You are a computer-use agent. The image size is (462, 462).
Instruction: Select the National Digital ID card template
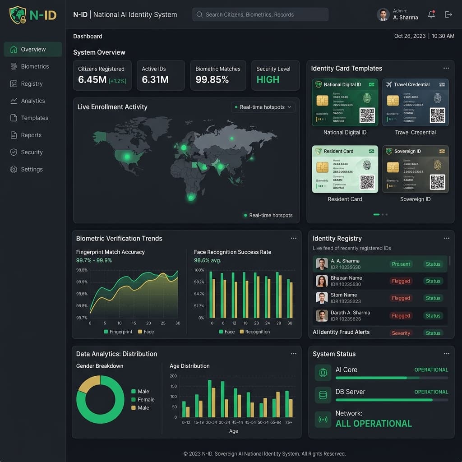point(345,102)
